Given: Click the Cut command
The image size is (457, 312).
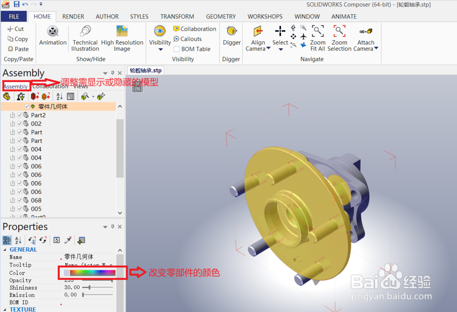Looking at the screenshot, I should coord(16,29).
